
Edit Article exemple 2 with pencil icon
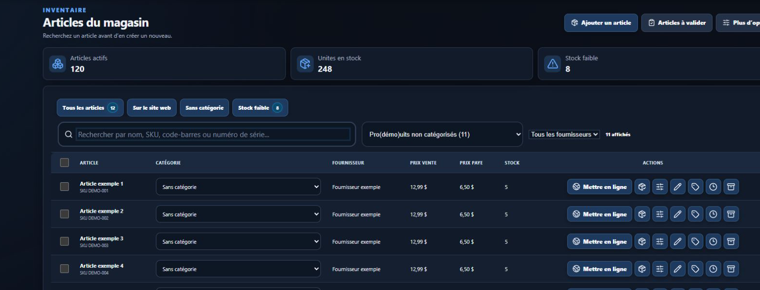point(678,214)
